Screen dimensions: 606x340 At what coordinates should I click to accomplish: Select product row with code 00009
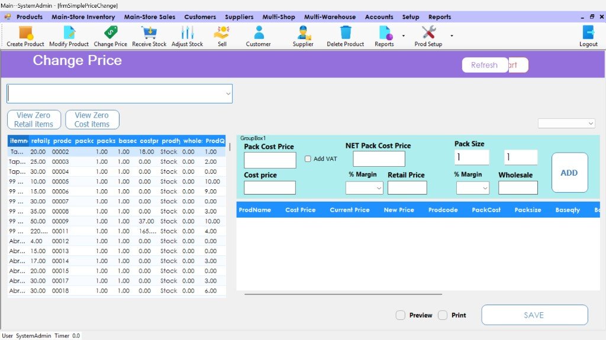coord(117,221)
